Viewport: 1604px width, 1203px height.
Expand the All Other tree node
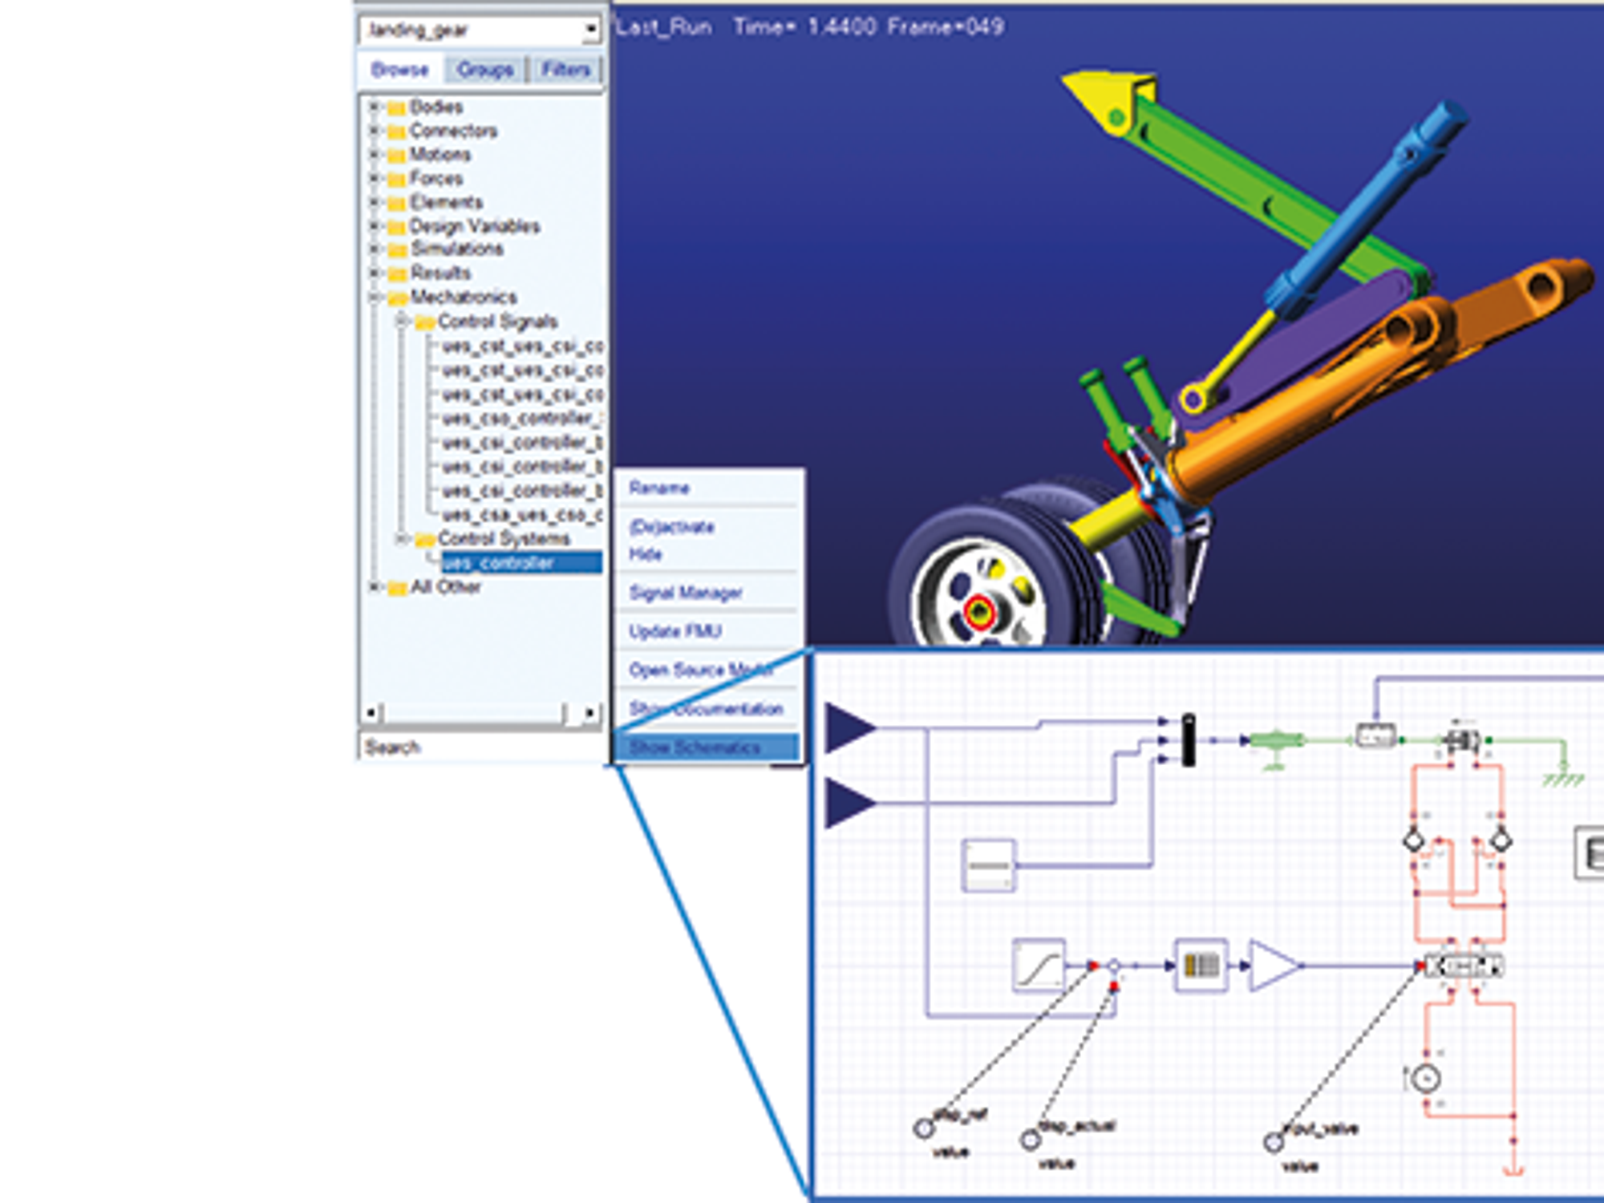point(374,586)
